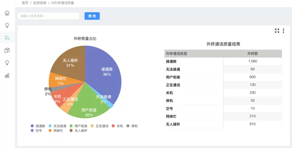Toggle 网络忙 legend entry
The image size is (292, 148).
(x=55, y=131)
